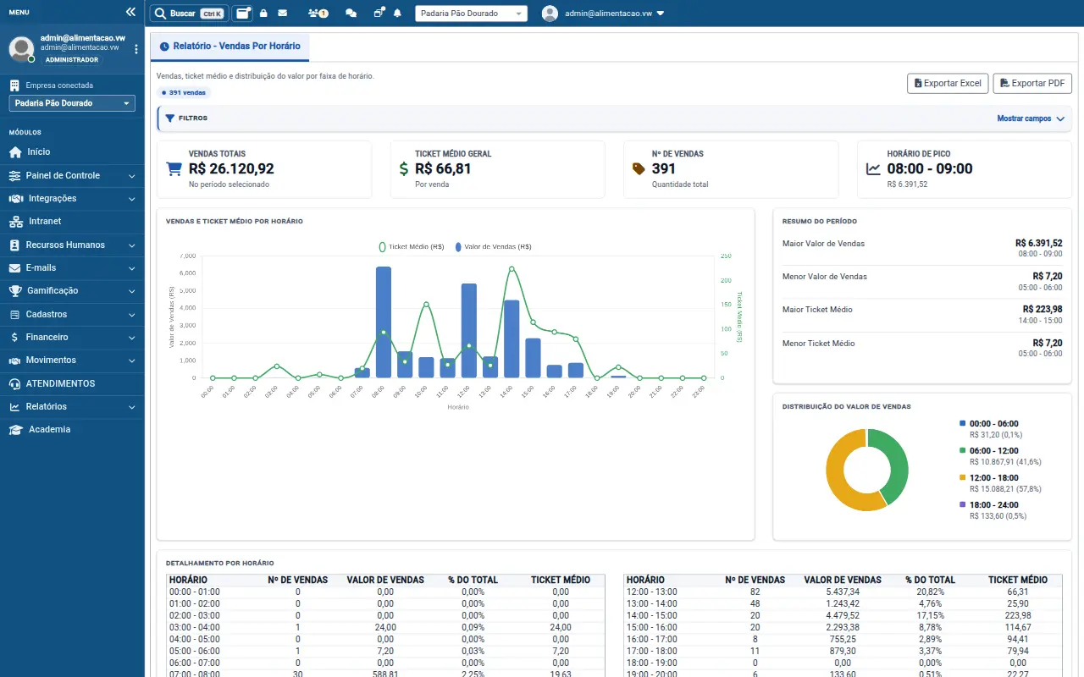Image resolution: width=1084 pixels, height=677 pixels.
Task: Click the Exportar PDF button
Action: [1032, 83]
